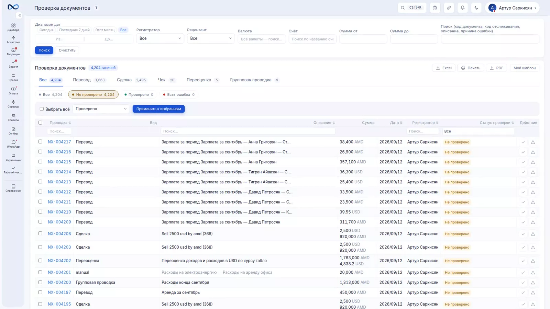Screen dimensions: 550x309
Task: Click the link icon in the header
Action: pos(449,8)
